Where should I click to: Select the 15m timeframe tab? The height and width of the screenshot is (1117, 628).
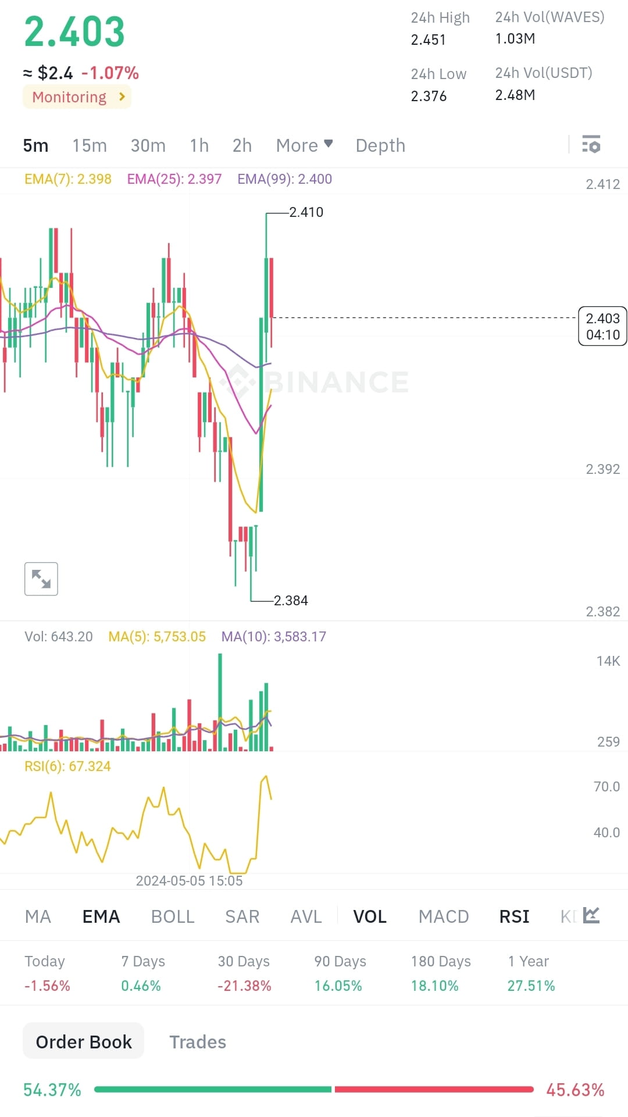(90, 145)
